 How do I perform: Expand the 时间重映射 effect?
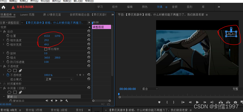[1, 83]
